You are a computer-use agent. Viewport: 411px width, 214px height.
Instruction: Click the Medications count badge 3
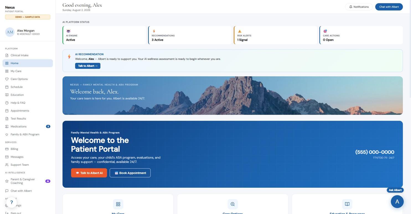(48, 127)
